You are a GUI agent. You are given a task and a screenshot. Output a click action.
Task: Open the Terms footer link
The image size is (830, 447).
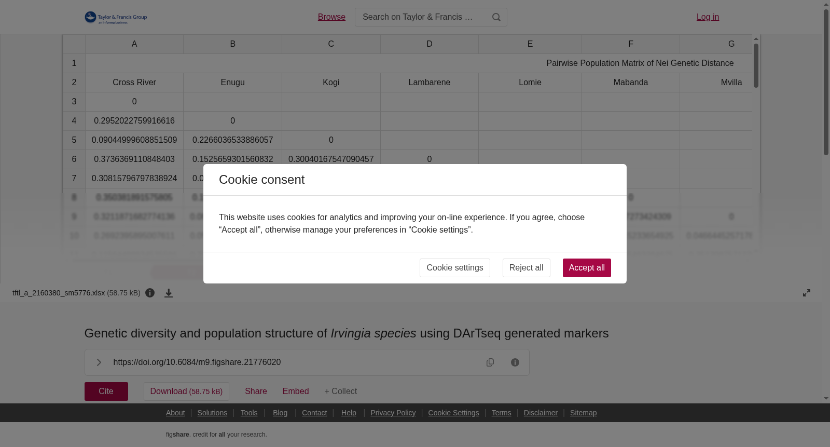(x=501, y=413)
